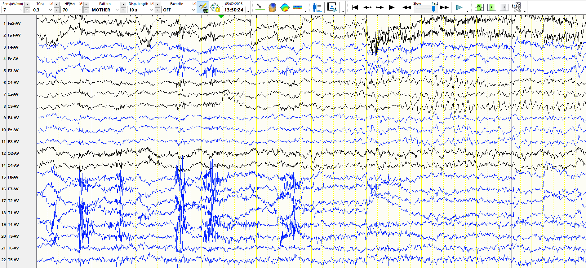This screenshot has width=586, height=268.
Task: Fast forward the EEG recording
Action: click(x=444, y=7)
